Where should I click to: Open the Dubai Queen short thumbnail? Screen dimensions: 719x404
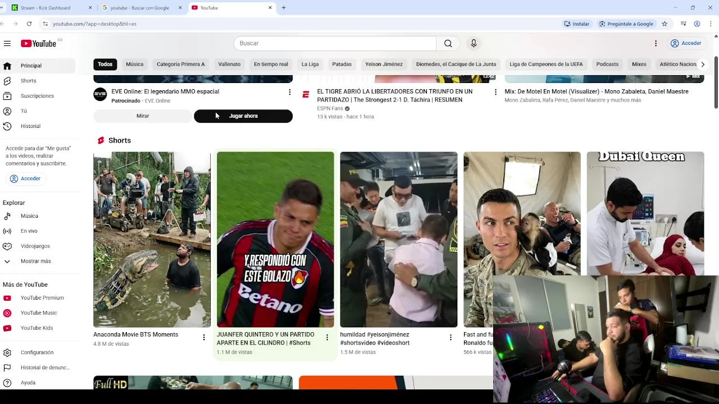click(645, 213)
